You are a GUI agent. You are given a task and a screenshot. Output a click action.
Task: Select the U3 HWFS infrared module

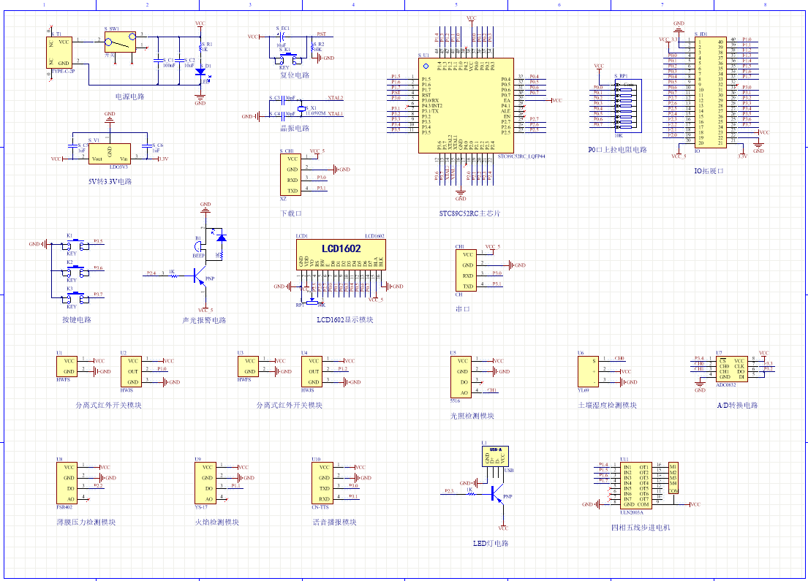coord(249,366)
